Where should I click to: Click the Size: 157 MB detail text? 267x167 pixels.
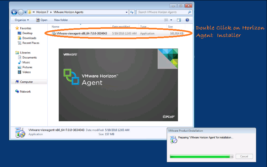point(106,134)
